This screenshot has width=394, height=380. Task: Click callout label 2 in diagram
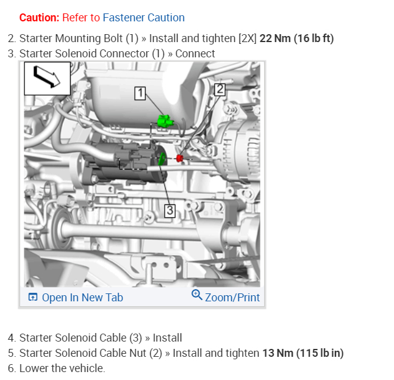pyautogui.click(x=220, y=90)
